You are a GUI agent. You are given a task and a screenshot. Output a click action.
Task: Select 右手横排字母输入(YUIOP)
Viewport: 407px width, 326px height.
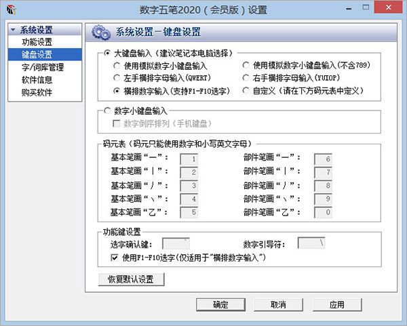pos(246,77)
